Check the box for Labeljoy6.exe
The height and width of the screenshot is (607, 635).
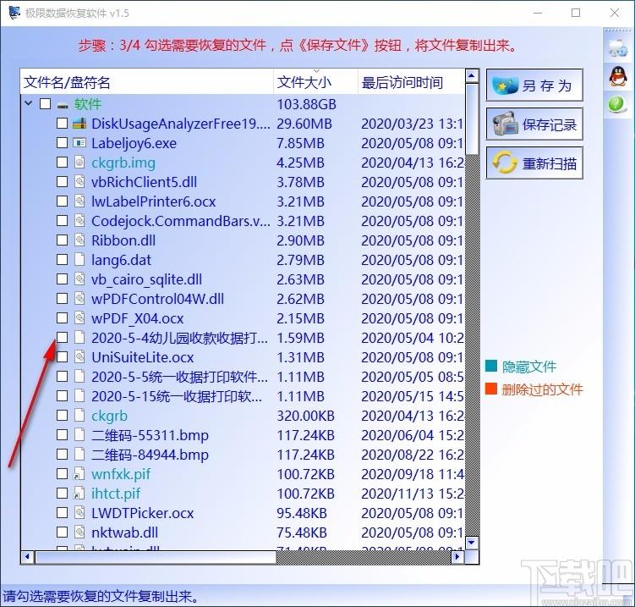pyautogui.click(x=62, y=143)
